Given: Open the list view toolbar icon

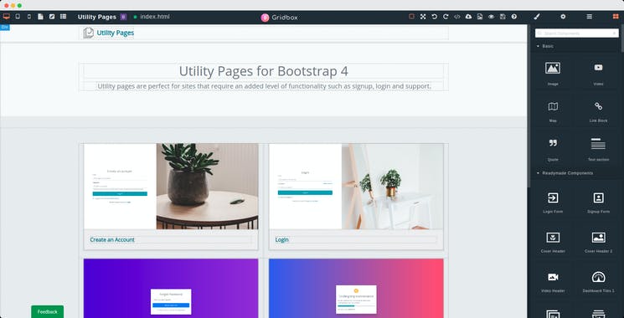Looking at the screenshot, I should [64, 17].
